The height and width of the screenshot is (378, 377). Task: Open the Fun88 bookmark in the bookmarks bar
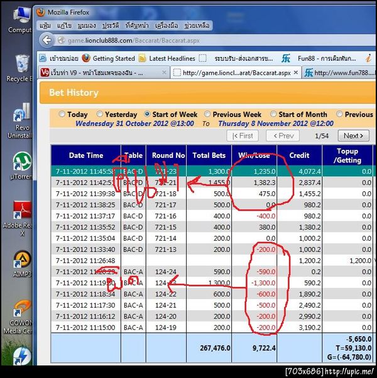click(x=319, y=58)
